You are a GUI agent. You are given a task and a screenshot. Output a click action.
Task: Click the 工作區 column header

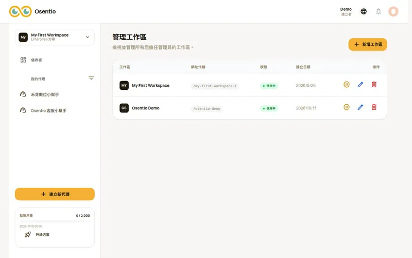point(125,67)
